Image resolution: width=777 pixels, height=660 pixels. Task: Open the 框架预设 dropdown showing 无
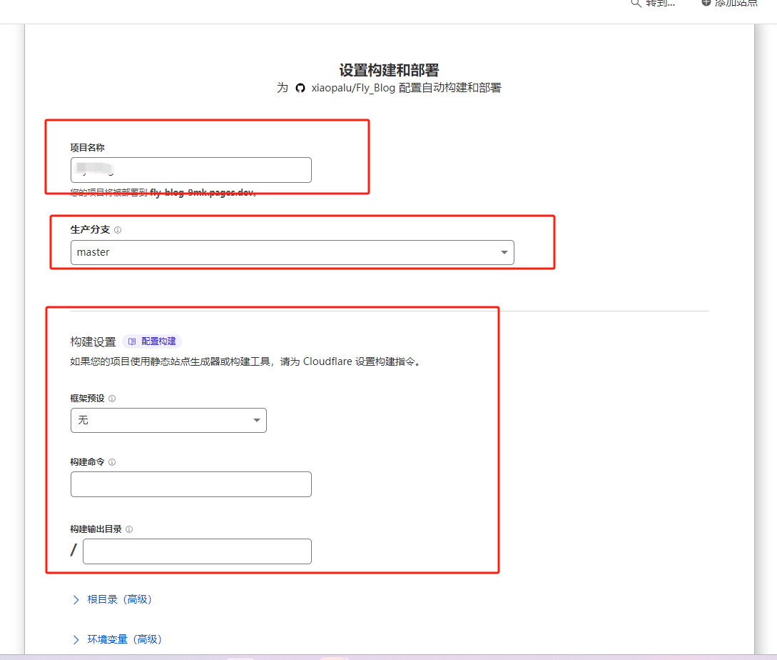click(x=168, y=421)
